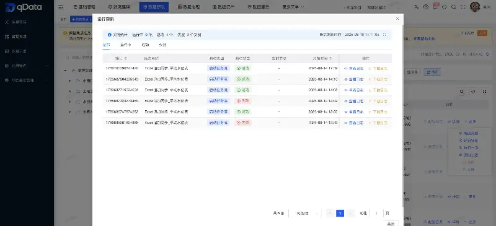The height and width of the screenshot is (226, 496).
Task: Open the workspace selector in the top bar
Action: [x=383, y=7]
